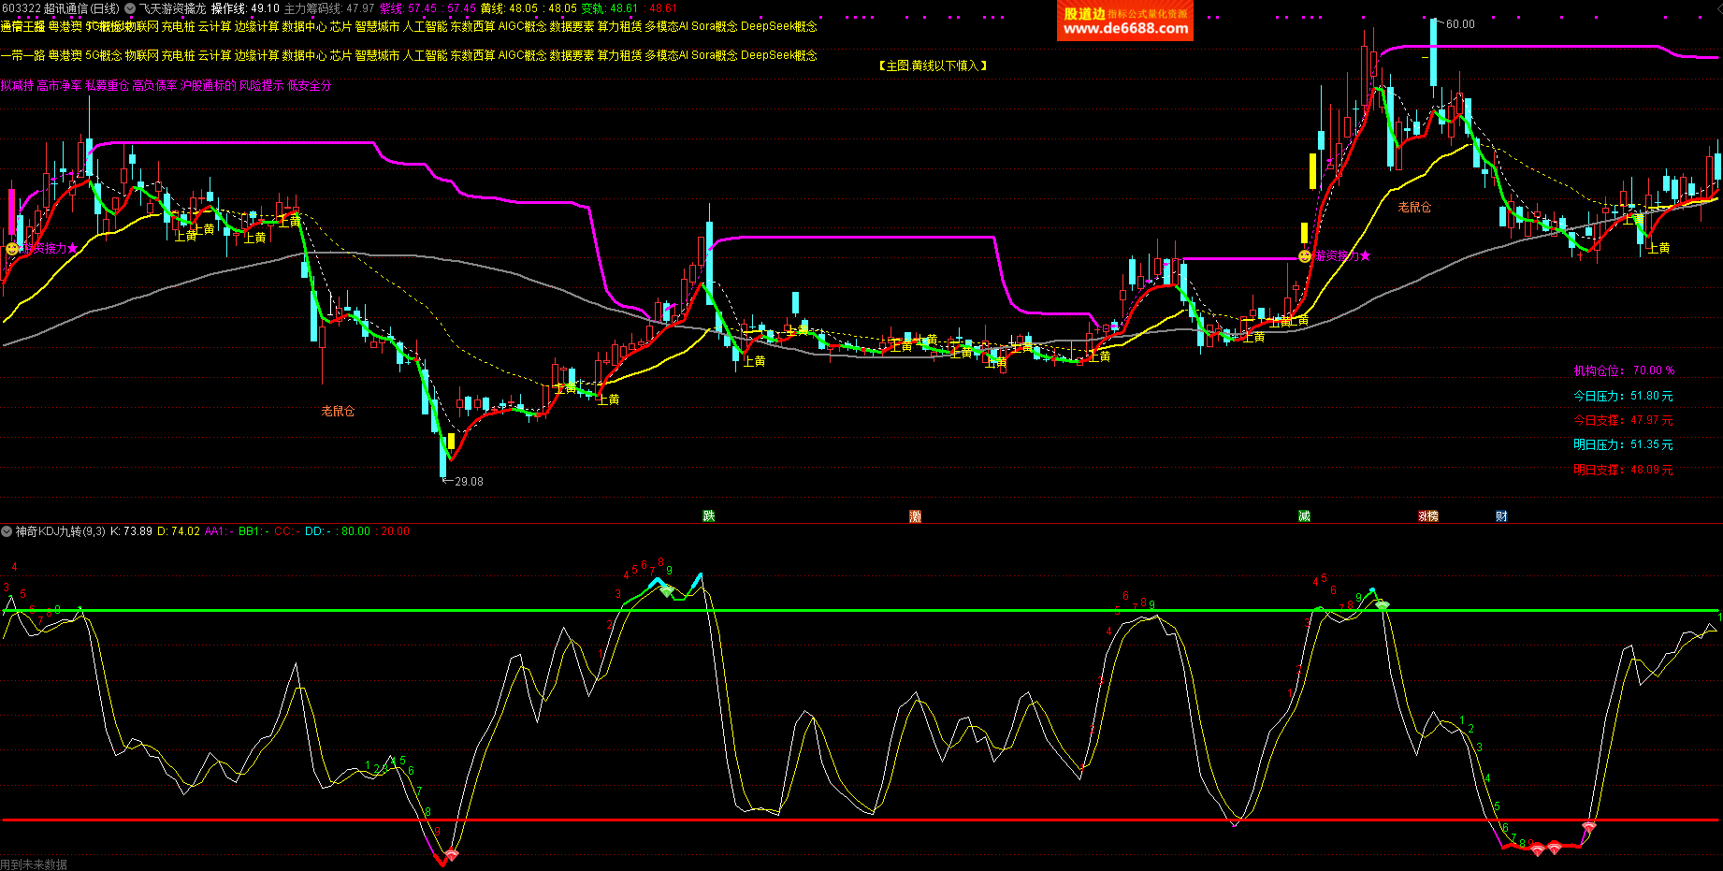Viewport: 1723px width, 871px height.
Task: Click the 用到未来数据 notice at bottom-left
Action: [35, 864]
